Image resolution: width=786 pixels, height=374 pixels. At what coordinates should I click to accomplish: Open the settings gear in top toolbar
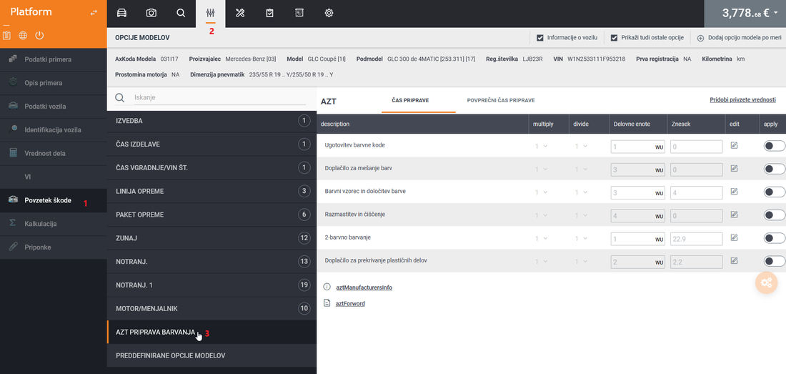coord(329,13)
